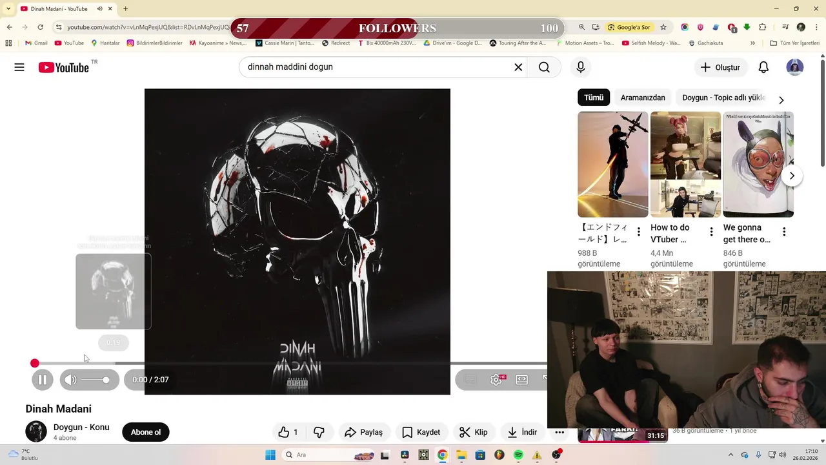The image size is (826, 465).
Task: Click the Google'a Sor lens button
Action: click(x=629, y=27)
